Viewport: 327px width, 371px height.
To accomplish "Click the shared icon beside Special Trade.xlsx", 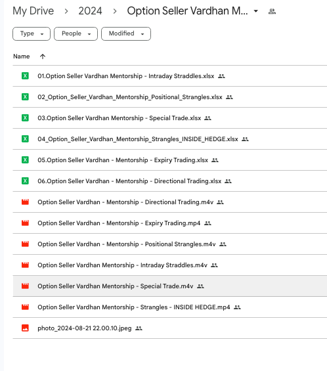I will pos(207,118).
